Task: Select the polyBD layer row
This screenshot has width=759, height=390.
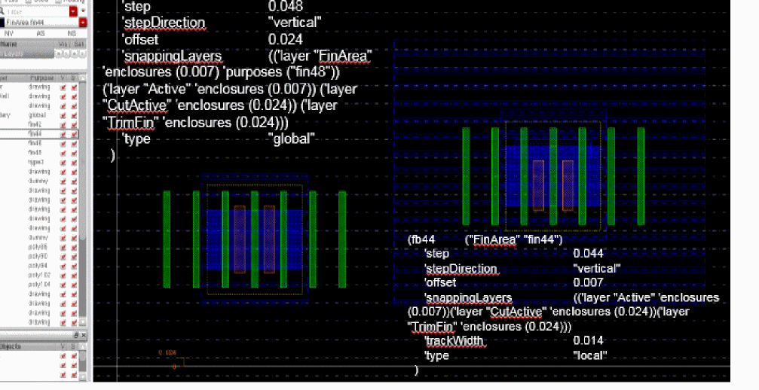Action: tap(38, 256)
